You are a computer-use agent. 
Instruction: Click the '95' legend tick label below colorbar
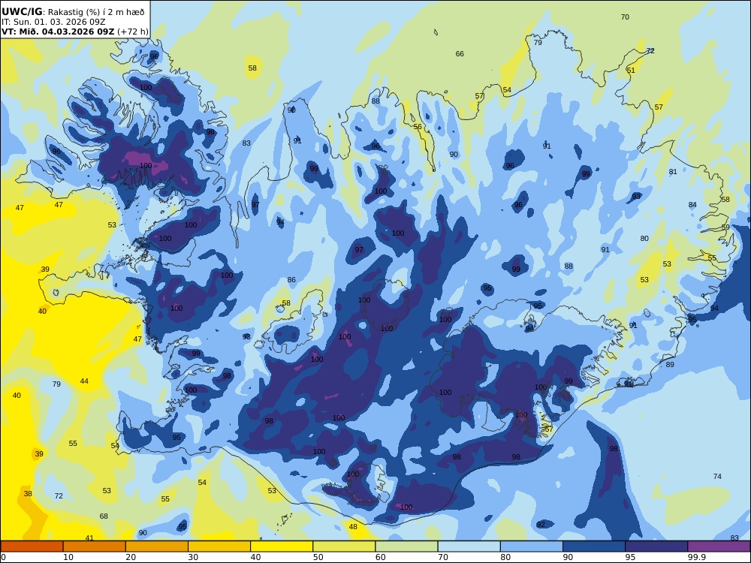coord(629,557)
